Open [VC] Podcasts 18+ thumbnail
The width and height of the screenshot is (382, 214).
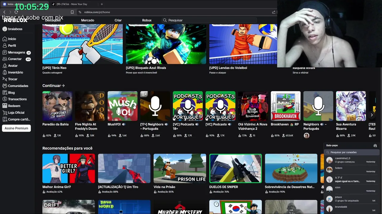coord(188,106)
